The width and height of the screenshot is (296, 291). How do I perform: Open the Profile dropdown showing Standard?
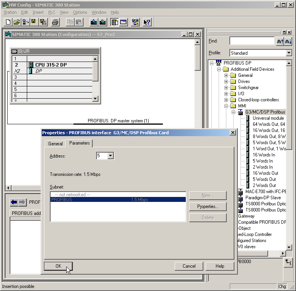[x=289, y=53]
